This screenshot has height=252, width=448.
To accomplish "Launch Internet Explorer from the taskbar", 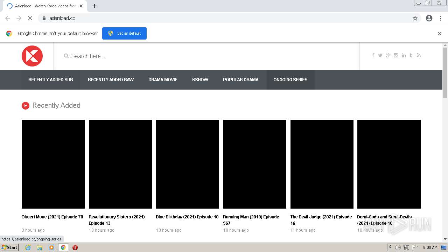I will 28,247.
